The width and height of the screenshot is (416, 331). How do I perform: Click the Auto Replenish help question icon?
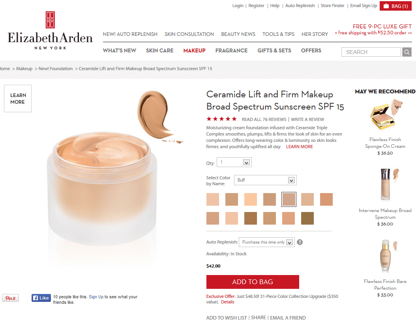[x=300, y=242]
